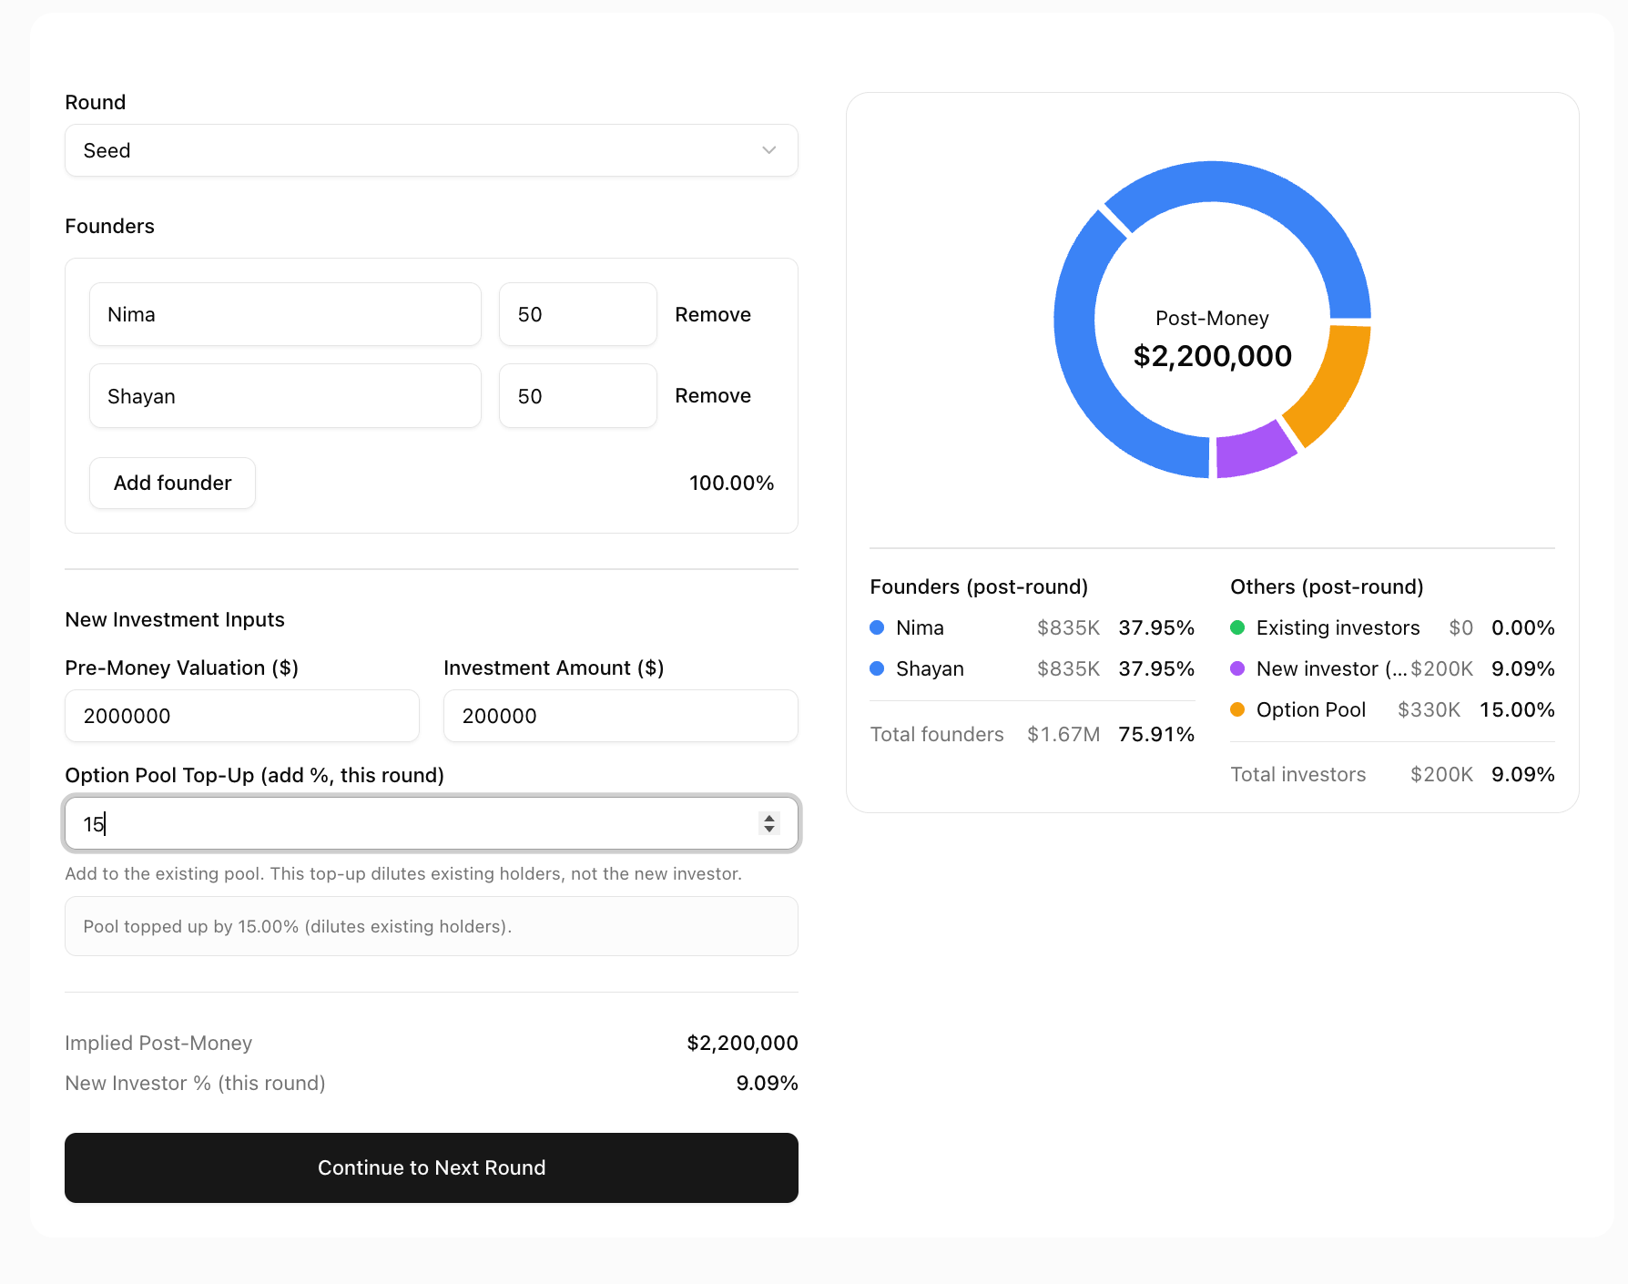
Task: Click the Founders (post-round) heading
Action: (979, 586)
